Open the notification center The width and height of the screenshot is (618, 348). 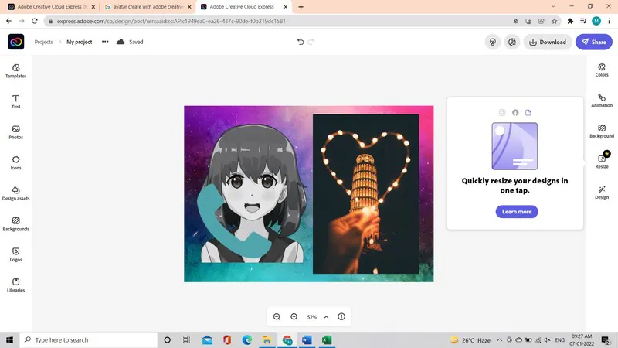606,339
